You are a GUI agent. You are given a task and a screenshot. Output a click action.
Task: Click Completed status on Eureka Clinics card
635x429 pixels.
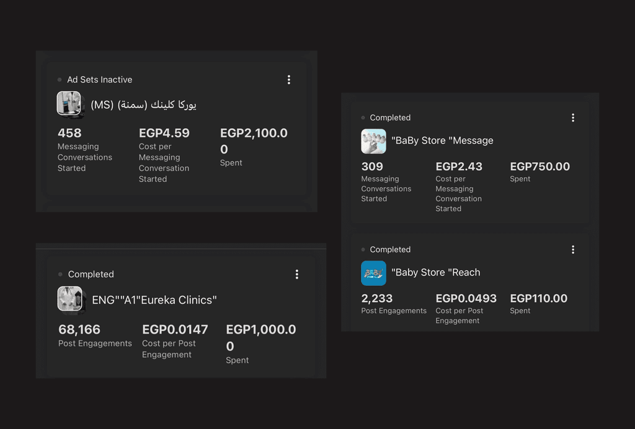coord(91,274)
